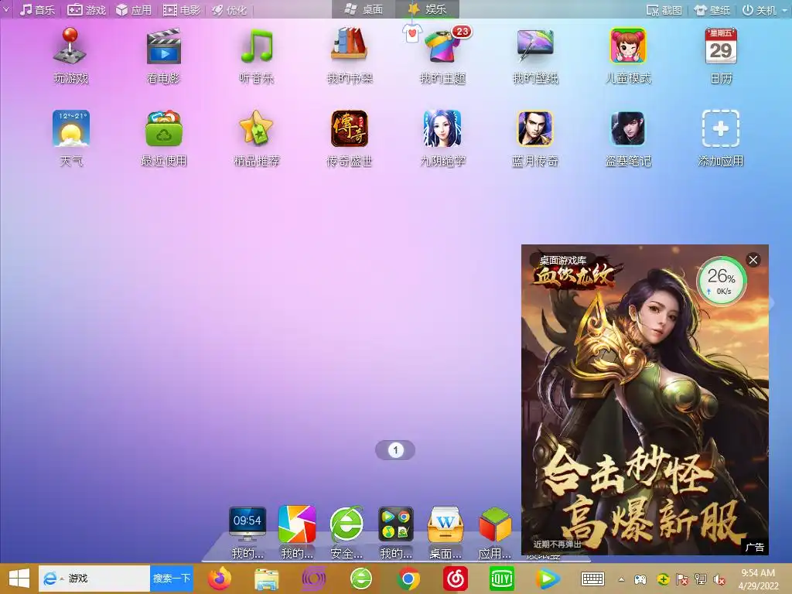
Task: Open 安全 browser icon in dock
Action: [x=346, y=524]
